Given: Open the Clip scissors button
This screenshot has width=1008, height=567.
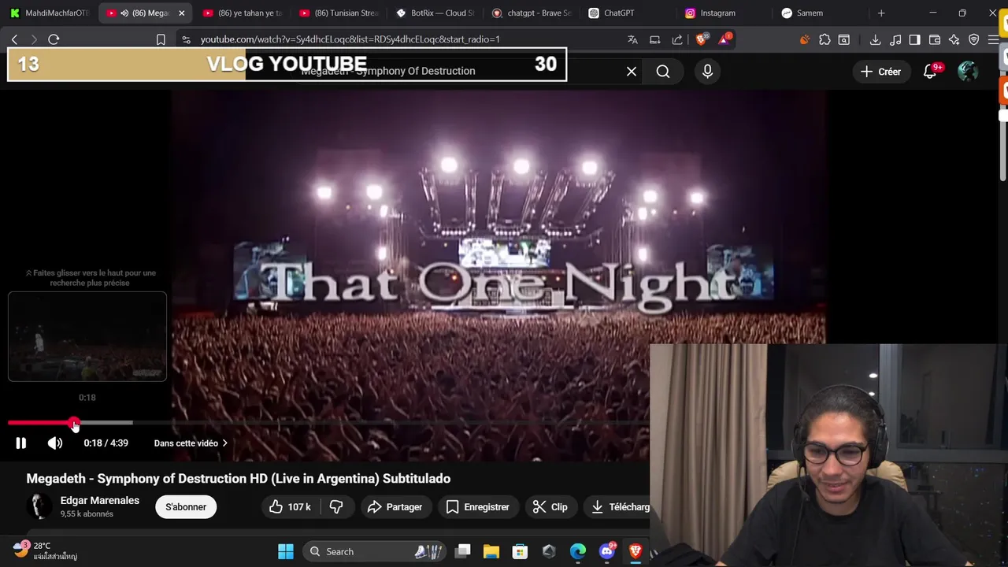Looking at the screenshot, I should (x=550, y=507).
